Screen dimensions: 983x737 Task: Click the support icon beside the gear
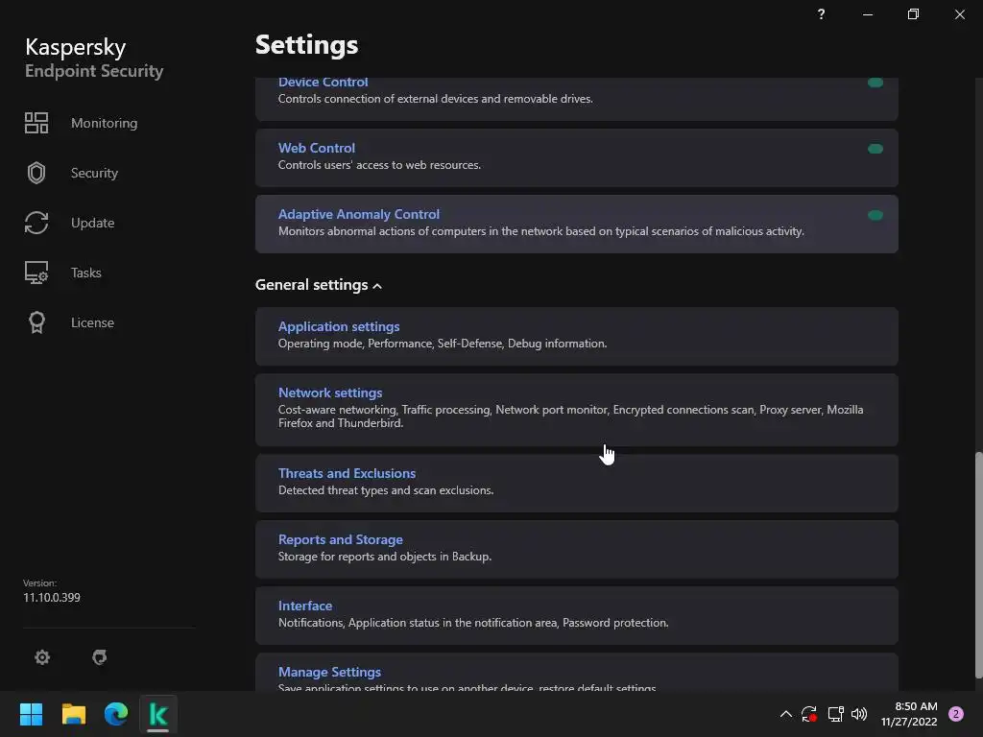(99, 657)
